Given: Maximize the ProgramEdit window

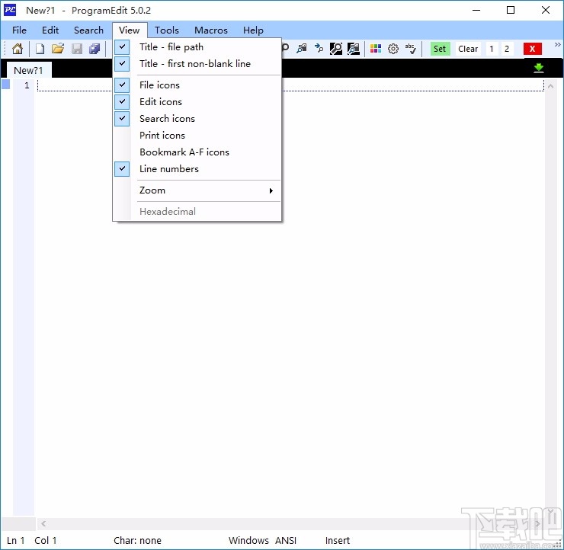Looking at the screenshot, I should tap(511, 10).
